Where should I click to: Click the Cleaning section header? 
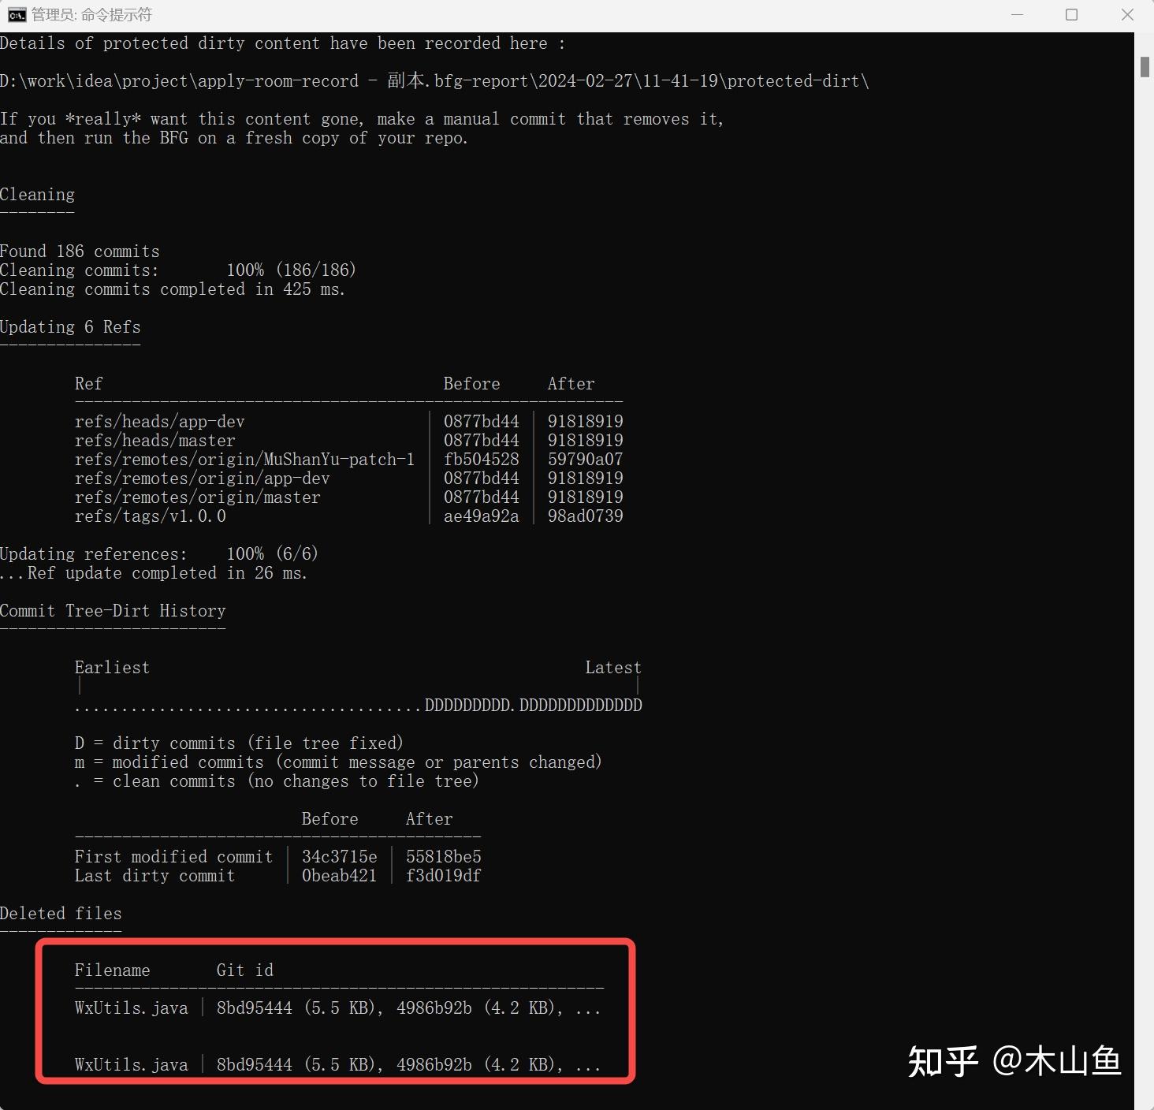click(x=37, y=194)
